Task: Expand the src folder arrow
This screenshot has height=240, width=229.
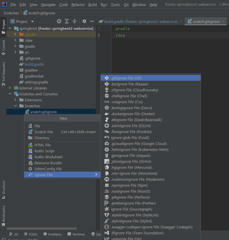Action: tap(15, 52)
